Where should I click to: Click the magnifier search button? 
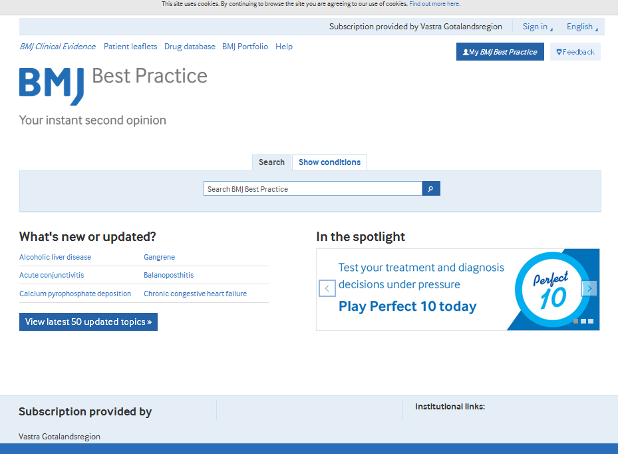(431, 188)
